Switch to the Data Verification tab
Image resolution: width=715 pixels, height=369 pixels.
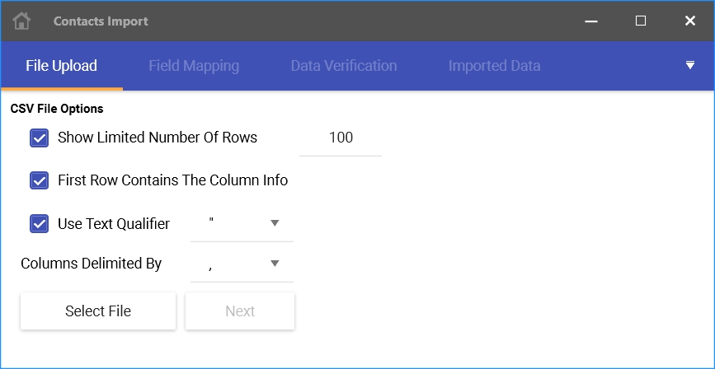pyautogui.click(x=344, y=66)
